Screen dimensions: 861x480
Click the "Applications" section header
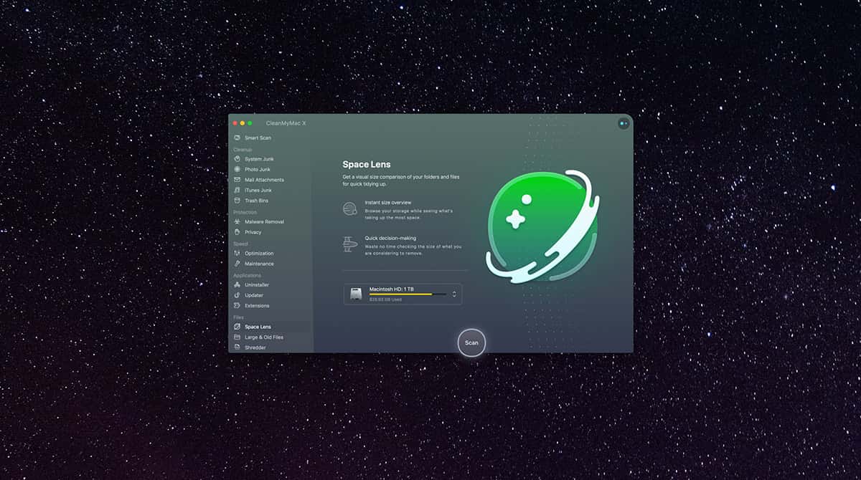[x=248, y=275]
